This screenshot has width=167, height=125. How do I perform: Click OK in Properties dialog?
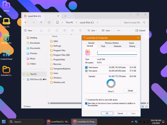107,113
